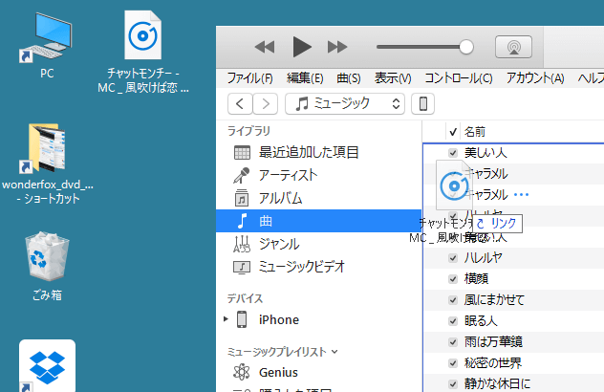
Task: Uncheck the song 美しい人 at top
Action: [453, 153]
